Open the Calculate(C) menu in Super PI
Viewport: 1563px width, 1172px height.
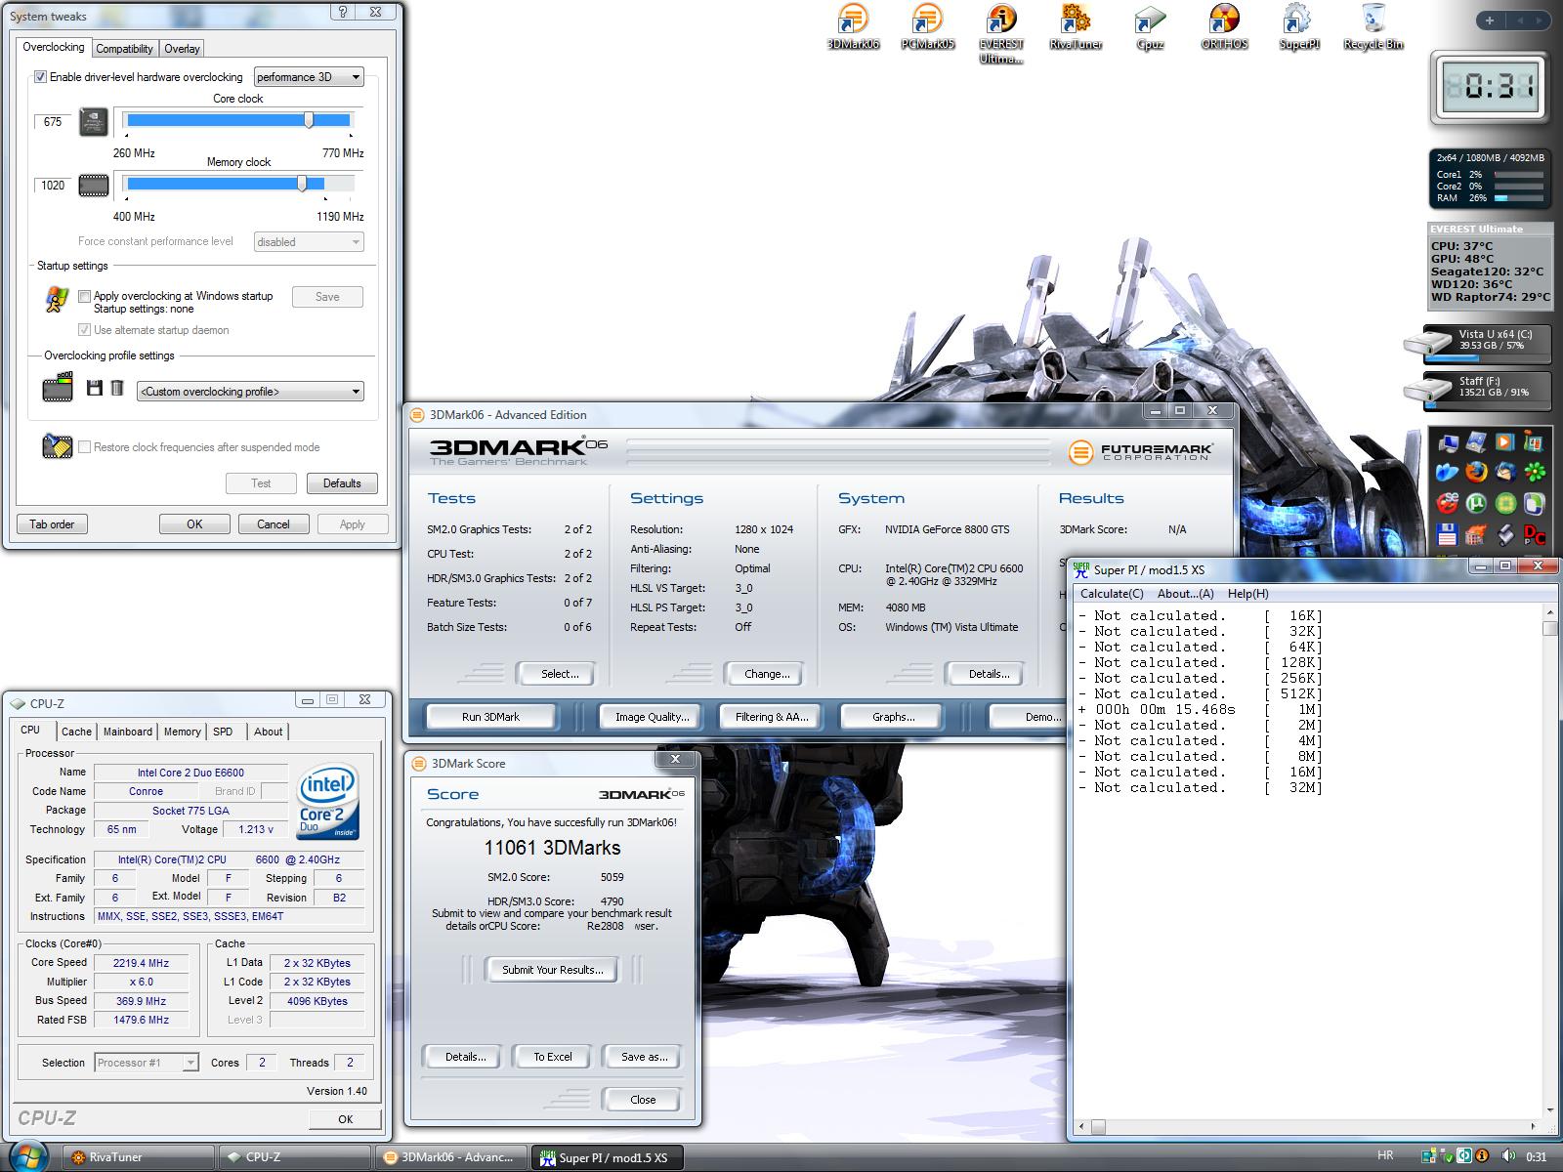point(1112,594)
